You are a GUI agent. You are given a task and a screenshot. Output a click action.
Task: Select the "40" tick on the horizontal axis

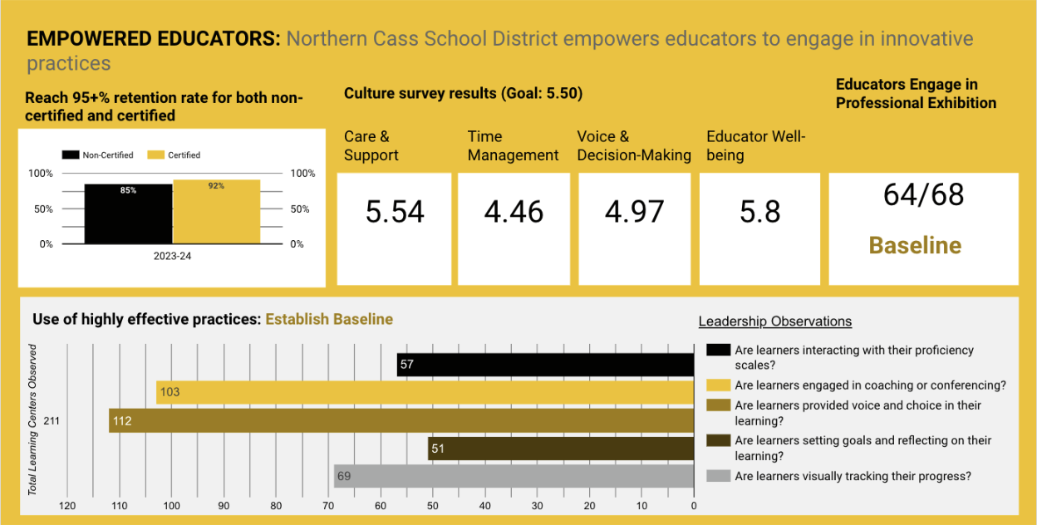(x=485, y=506)
